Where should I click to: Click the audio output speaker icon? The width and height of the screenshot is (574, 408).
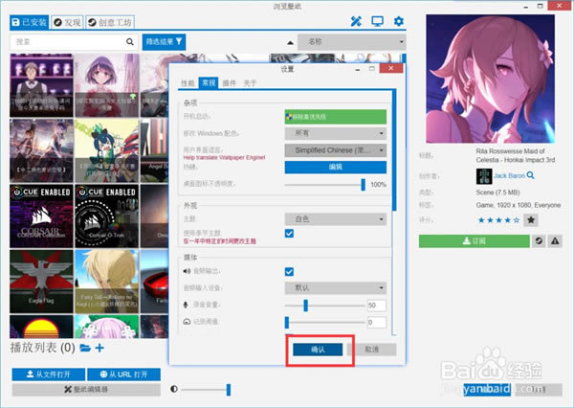tap(187, 271)
